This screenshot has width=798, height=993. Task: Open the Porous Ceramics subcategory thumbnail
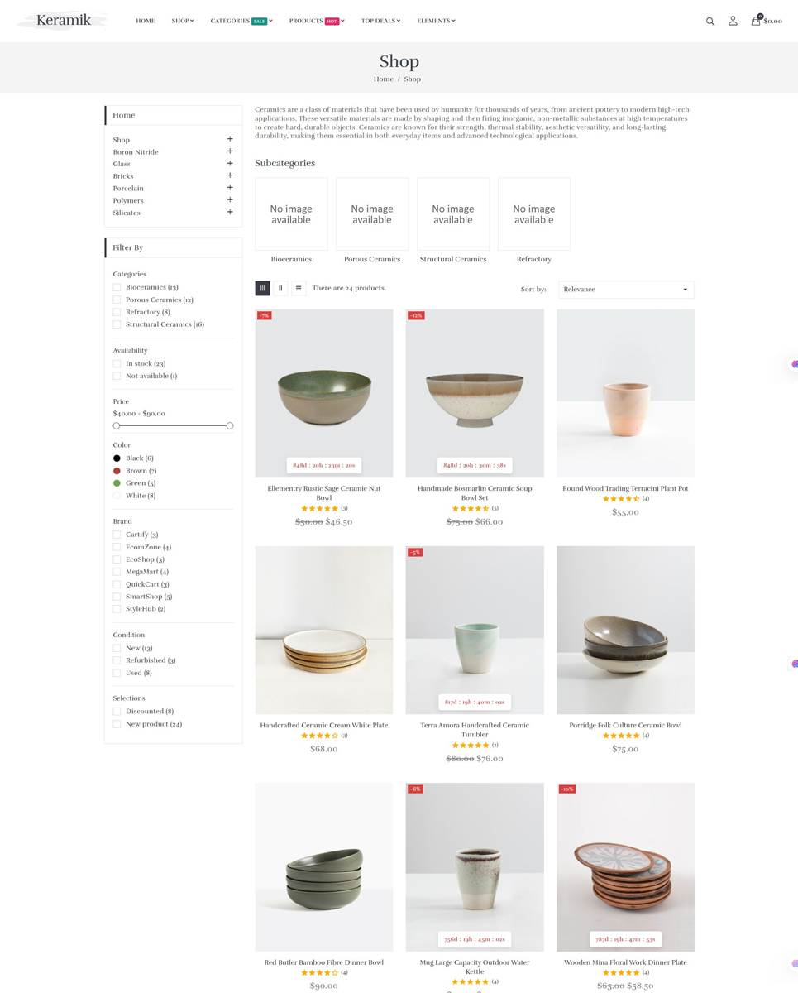[x=372, y=213]
